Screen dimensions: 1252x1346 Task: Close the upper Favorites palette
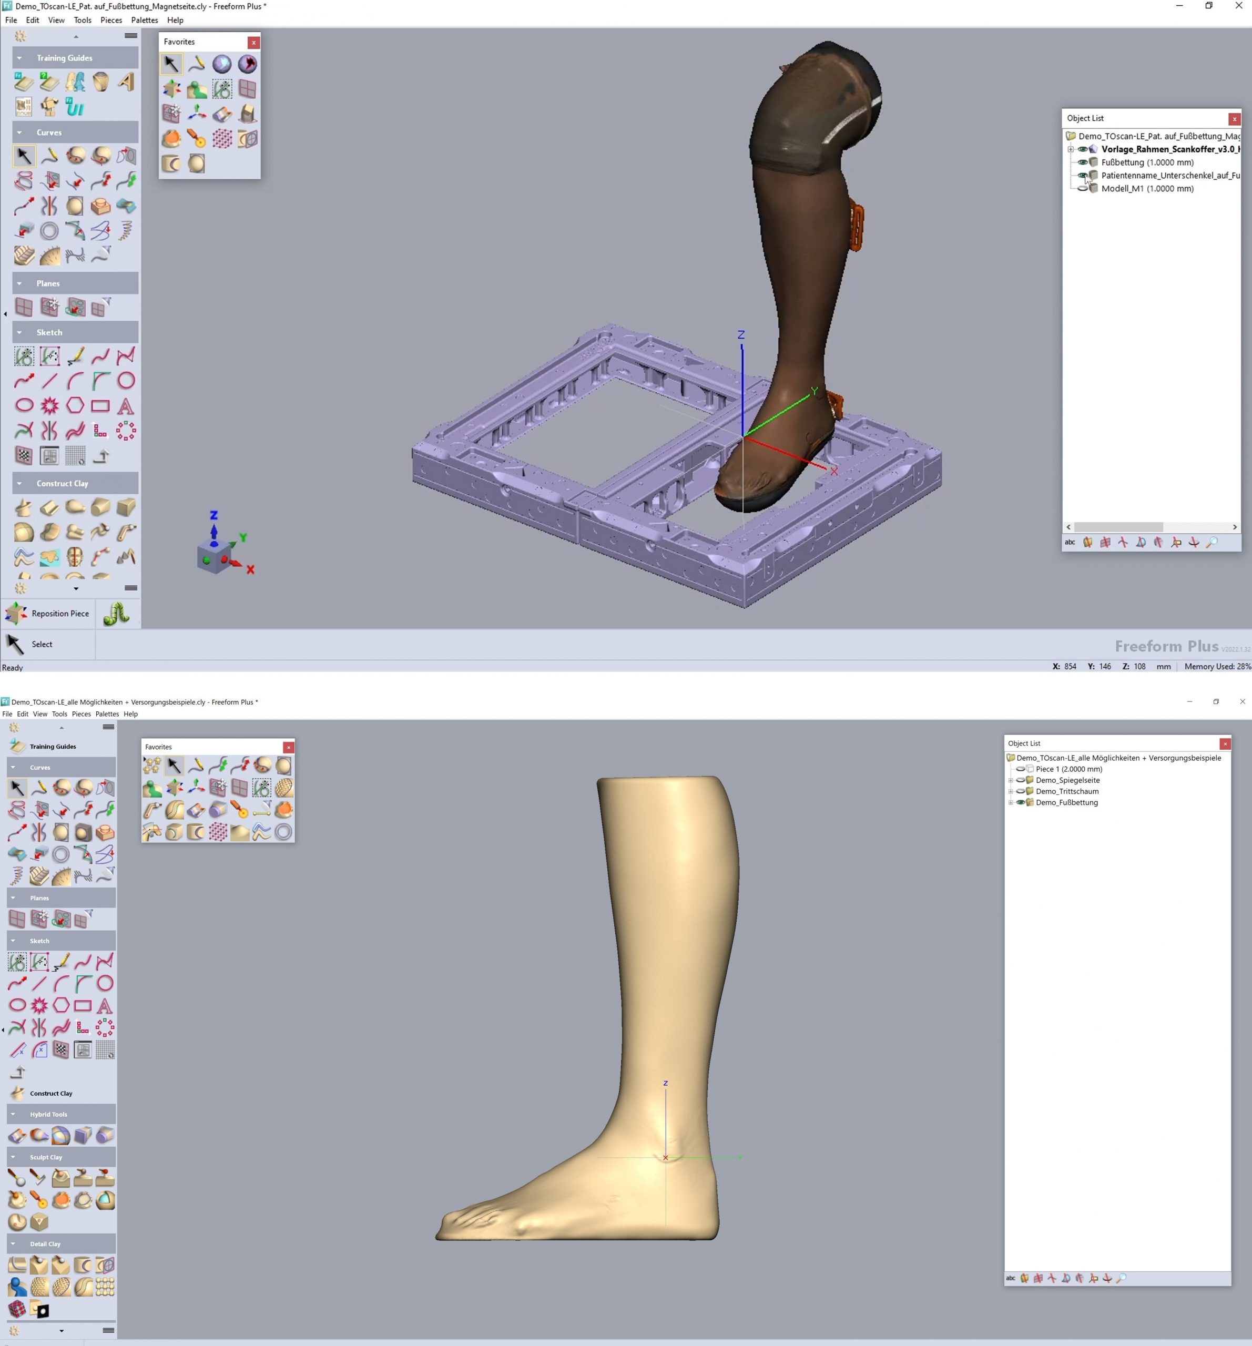254,43
